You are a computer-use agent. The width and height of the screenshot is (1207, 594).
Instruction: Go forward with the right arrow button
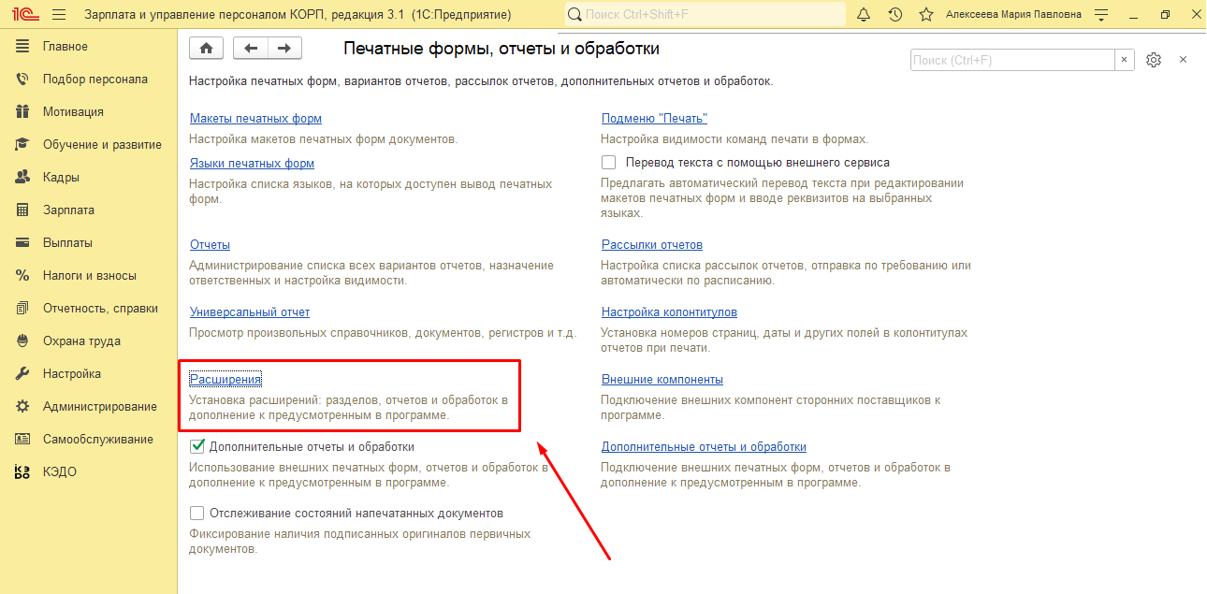click(284, 49)
